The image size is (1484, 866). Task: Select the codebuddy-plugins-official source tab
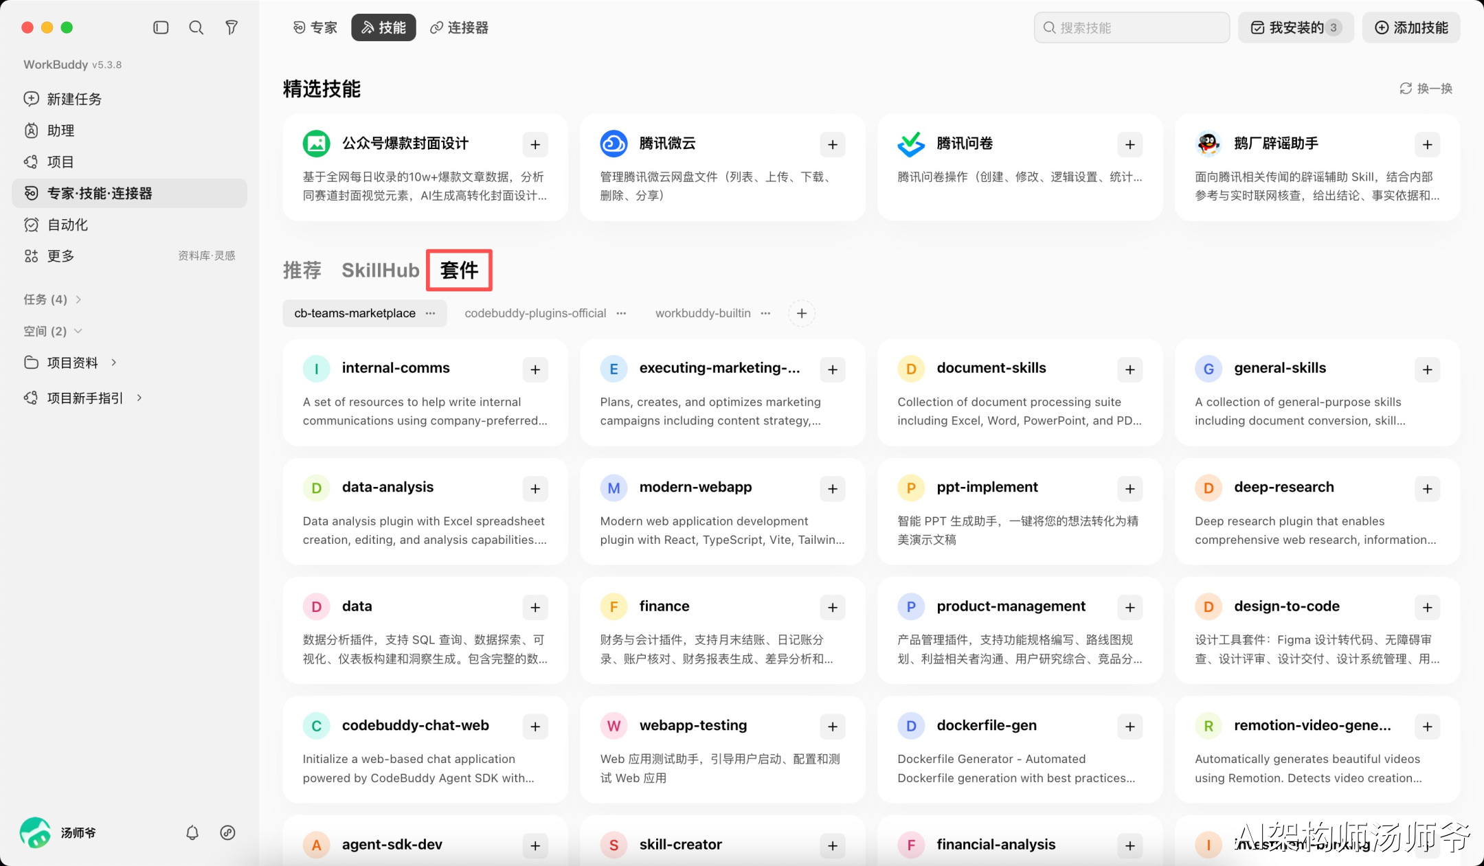(x=535, y=313)
